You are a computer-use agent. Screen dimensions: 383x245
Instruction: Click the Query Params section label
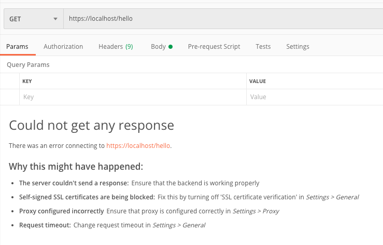coord(28,65)
